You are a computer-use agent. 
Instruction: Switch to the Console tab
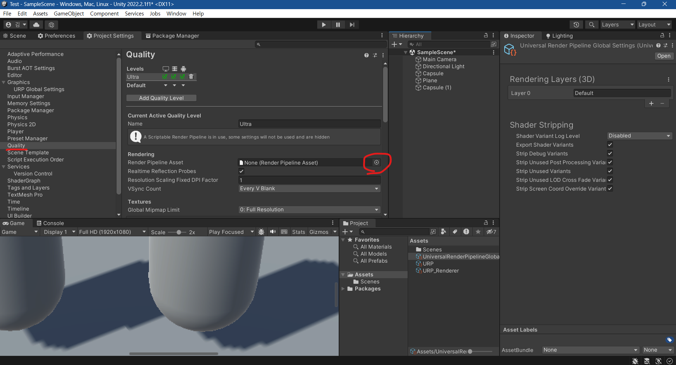click(50, 223)
